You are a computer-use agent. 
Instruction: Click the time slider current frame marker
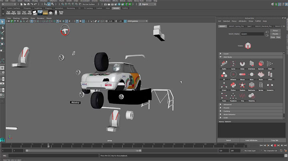[x=48, y=145]
